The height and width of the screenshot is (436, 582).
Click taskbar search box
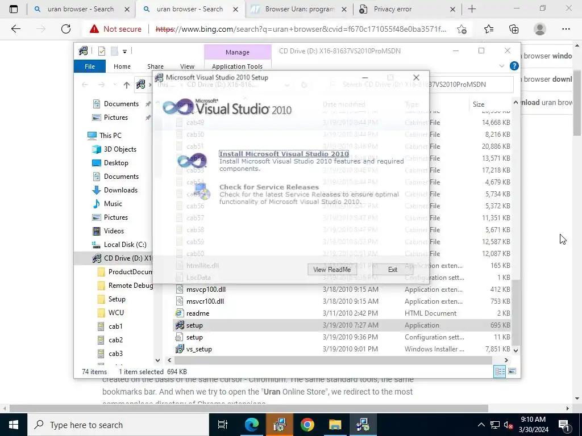pyautogui.click(x=118, y=425)
